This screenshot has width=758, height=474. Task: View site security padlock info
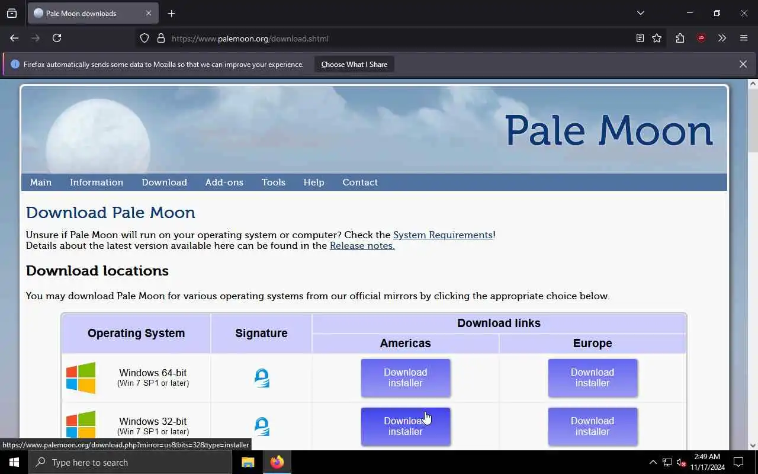point(160,39)
